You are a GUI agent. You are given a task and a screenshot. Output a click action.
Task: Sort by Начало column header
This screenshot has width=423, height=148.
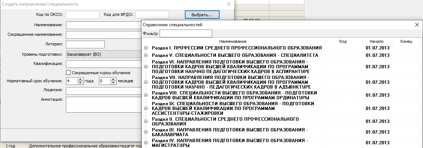(376, 41)
